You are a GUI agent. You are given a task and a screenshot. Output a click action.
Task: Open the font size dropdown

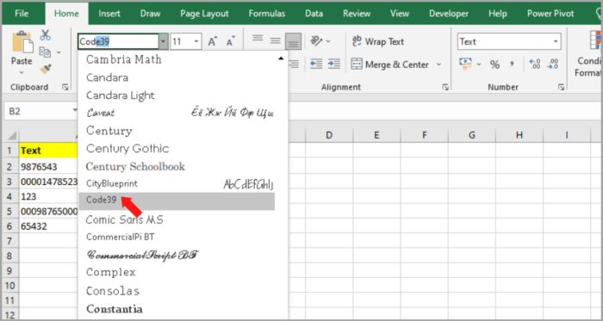point(196,41)
